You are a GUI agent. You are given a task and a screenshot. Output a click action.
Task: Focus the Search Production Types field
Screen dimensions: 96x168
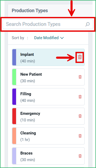[x=48, y=24]
